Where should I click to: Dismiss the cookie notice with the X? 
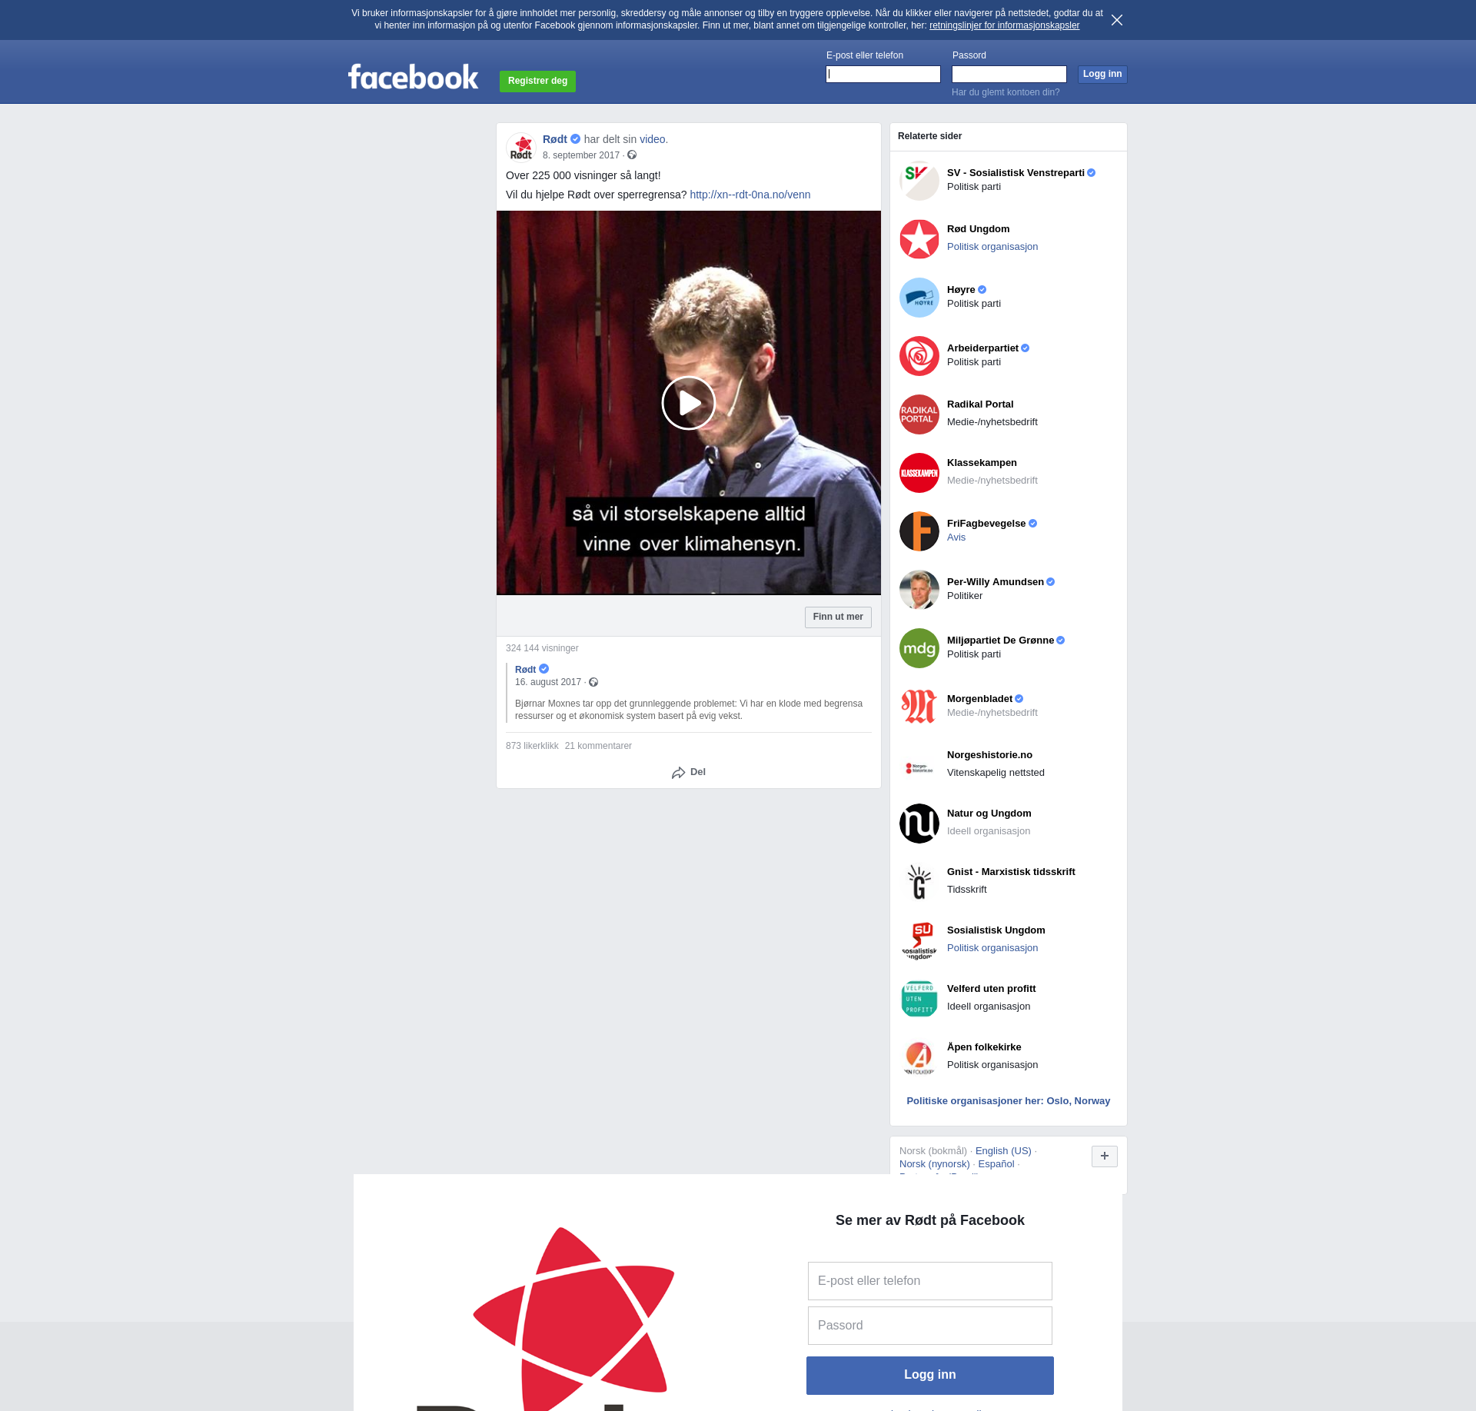(1116, 20)
